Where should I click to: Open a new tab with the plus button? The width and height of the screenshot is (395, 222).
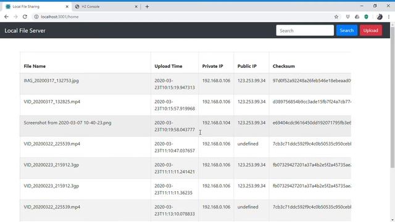pos(147,7)
